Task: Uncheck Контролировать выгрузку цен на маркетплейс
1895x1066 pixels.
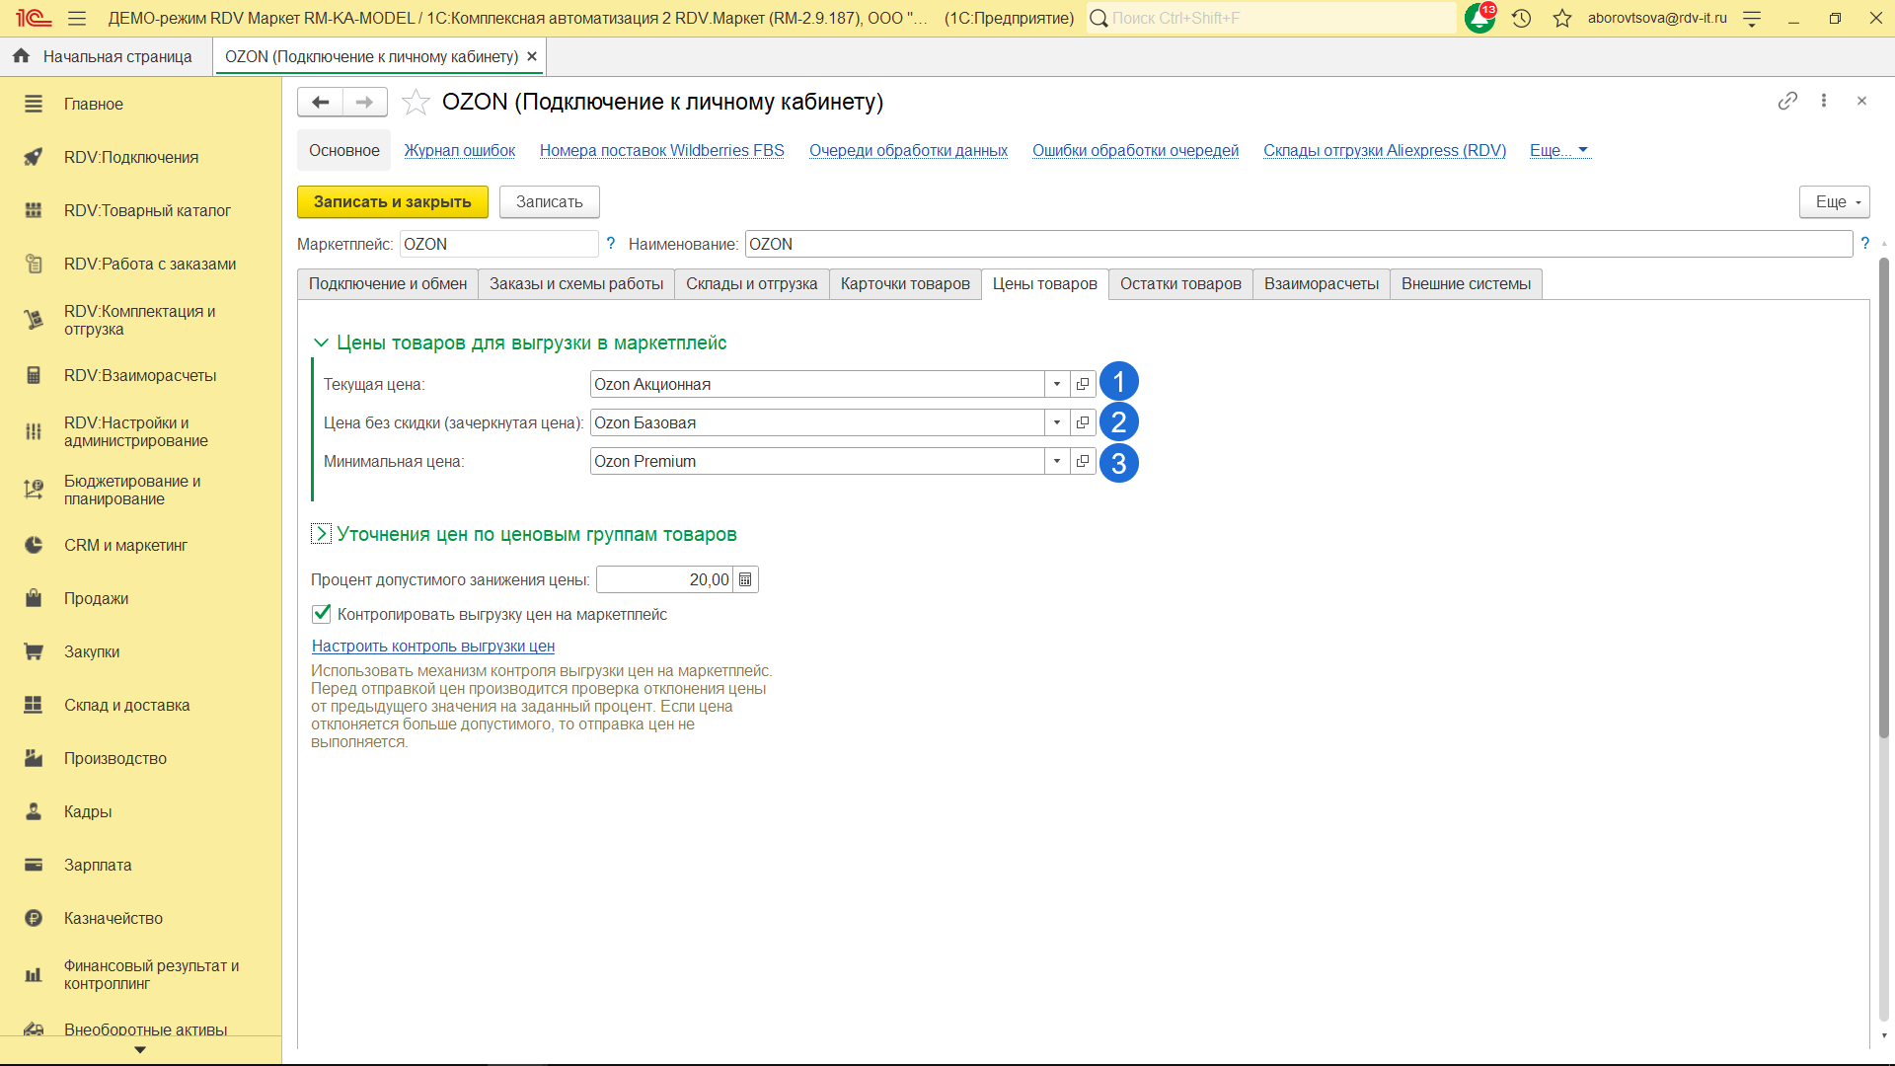Action: (x=322, y=614)
